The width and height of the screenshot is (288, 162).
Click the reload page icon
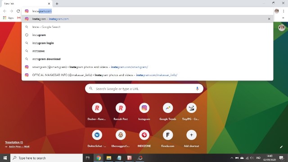click(x=18, y=11)
